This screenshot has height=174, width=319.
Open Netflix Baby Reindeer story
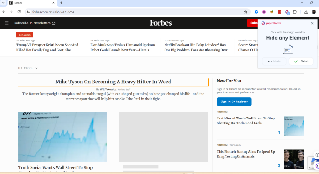click(197, 47)
